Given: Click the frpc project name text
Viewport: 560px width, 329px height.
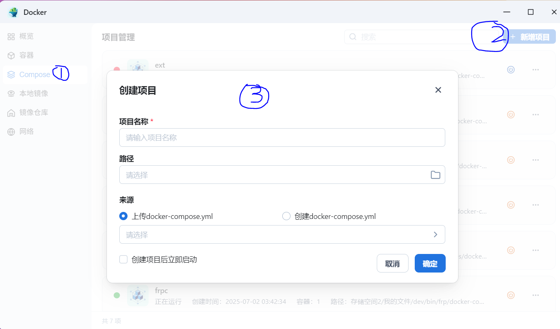Looking at the screenshot, I should click(x=161, y=291).
